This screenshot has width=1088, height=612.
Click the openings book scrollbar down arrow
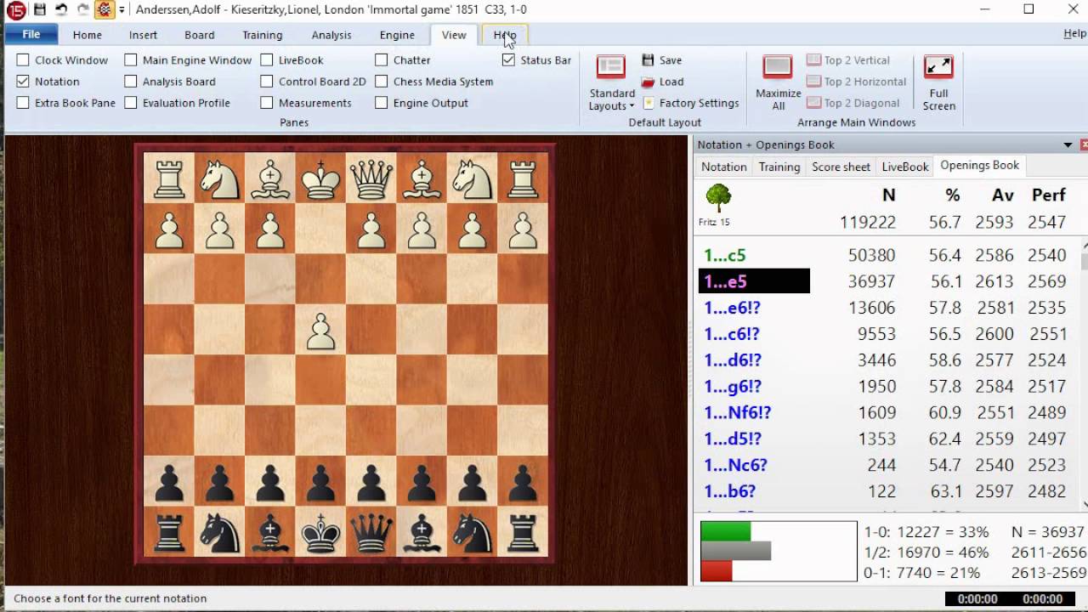click(x=1084, y=504)
